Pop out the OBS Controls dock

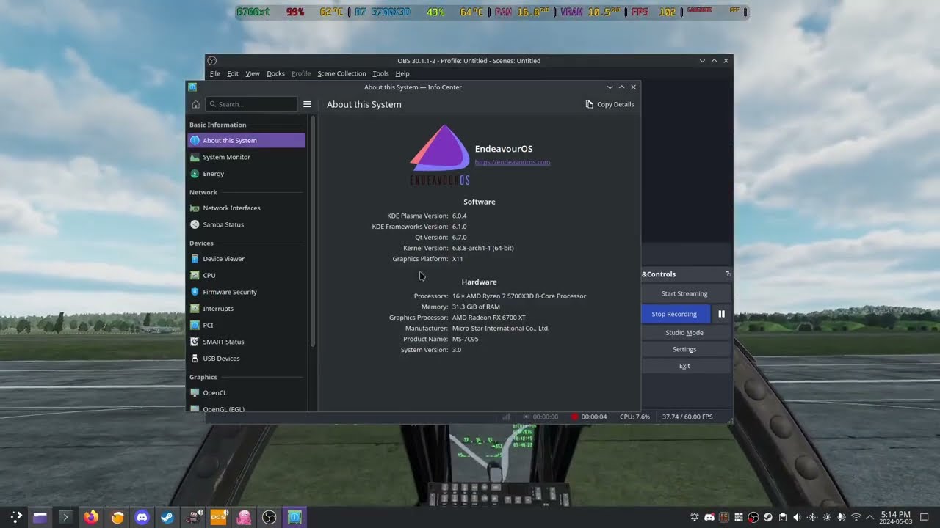[728, 274]
